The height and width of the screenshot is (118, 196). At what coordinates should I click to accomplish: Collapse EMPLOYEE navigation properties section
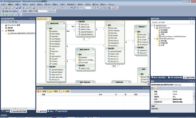[48, 67]
